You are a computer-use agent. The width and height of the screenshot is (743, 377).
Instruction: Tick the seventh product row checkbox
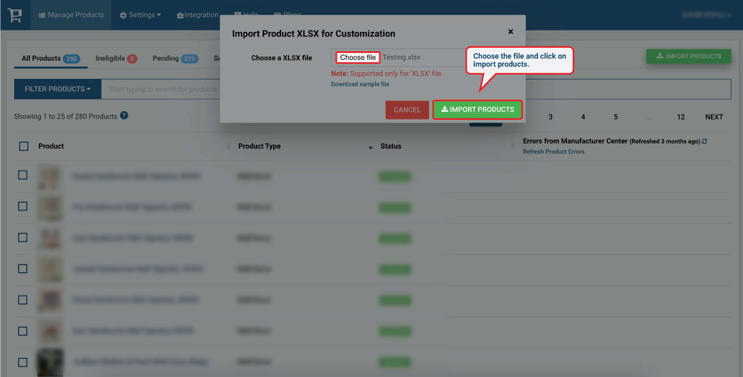tap(23, 362)
